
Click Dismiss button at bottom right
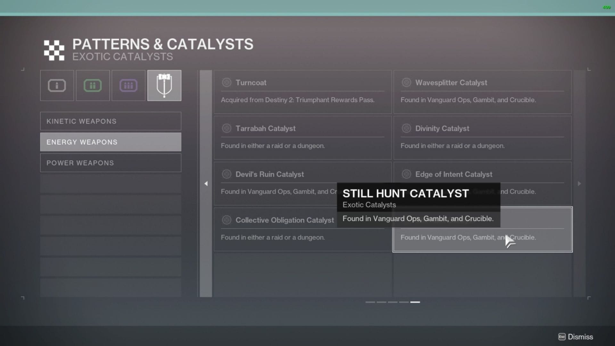click(576, 337)
